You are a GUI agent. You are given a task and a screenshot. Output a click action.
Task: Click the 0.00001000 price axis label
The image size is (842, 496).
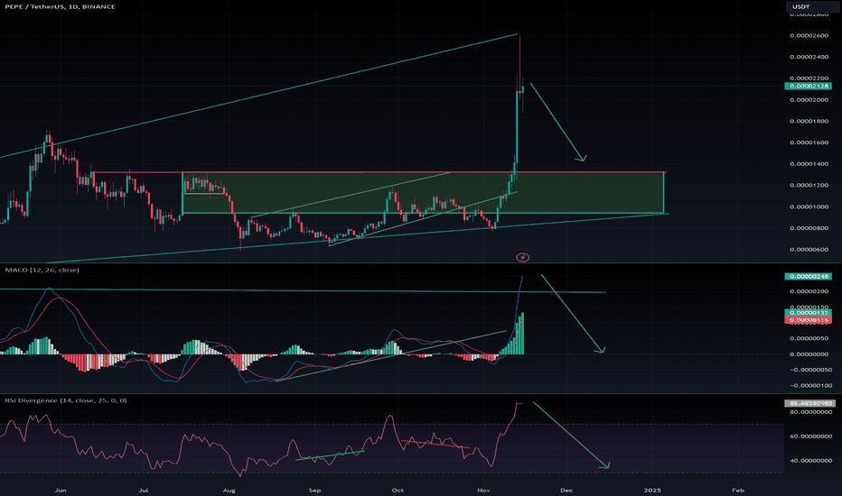809,207
